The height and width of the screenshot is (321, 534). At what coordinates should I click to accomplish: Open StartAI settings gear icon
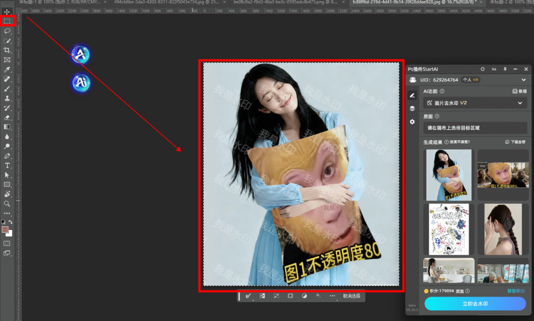click(412, 121)
